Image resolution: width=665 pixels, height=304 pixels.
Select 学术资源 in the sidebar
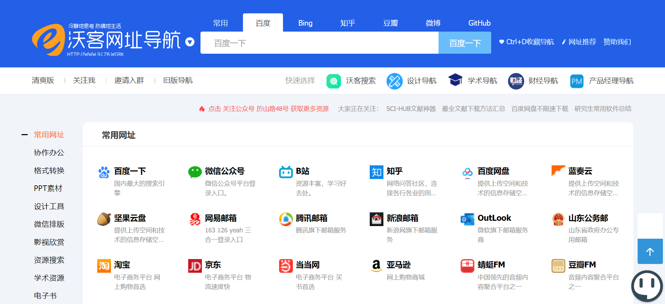click(x=49, y=278)
